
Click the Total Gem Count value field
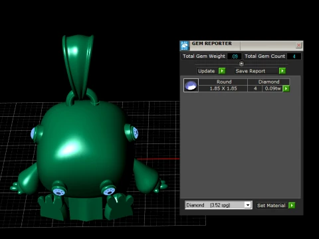pos(294,56)
